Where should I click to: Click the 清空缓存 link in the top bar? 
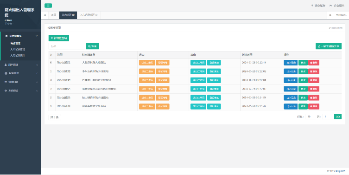click(x=318, y=6)
